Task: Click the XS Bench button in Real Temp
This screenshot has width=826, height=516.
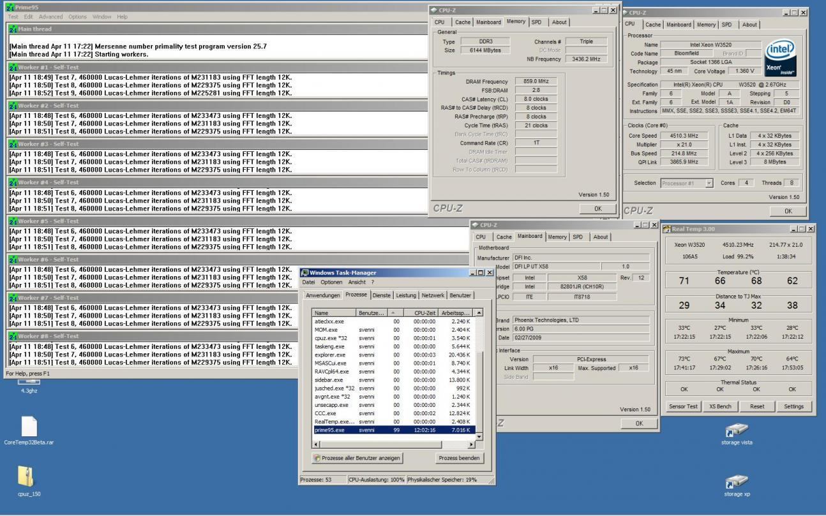Action: tap(720, 406)
